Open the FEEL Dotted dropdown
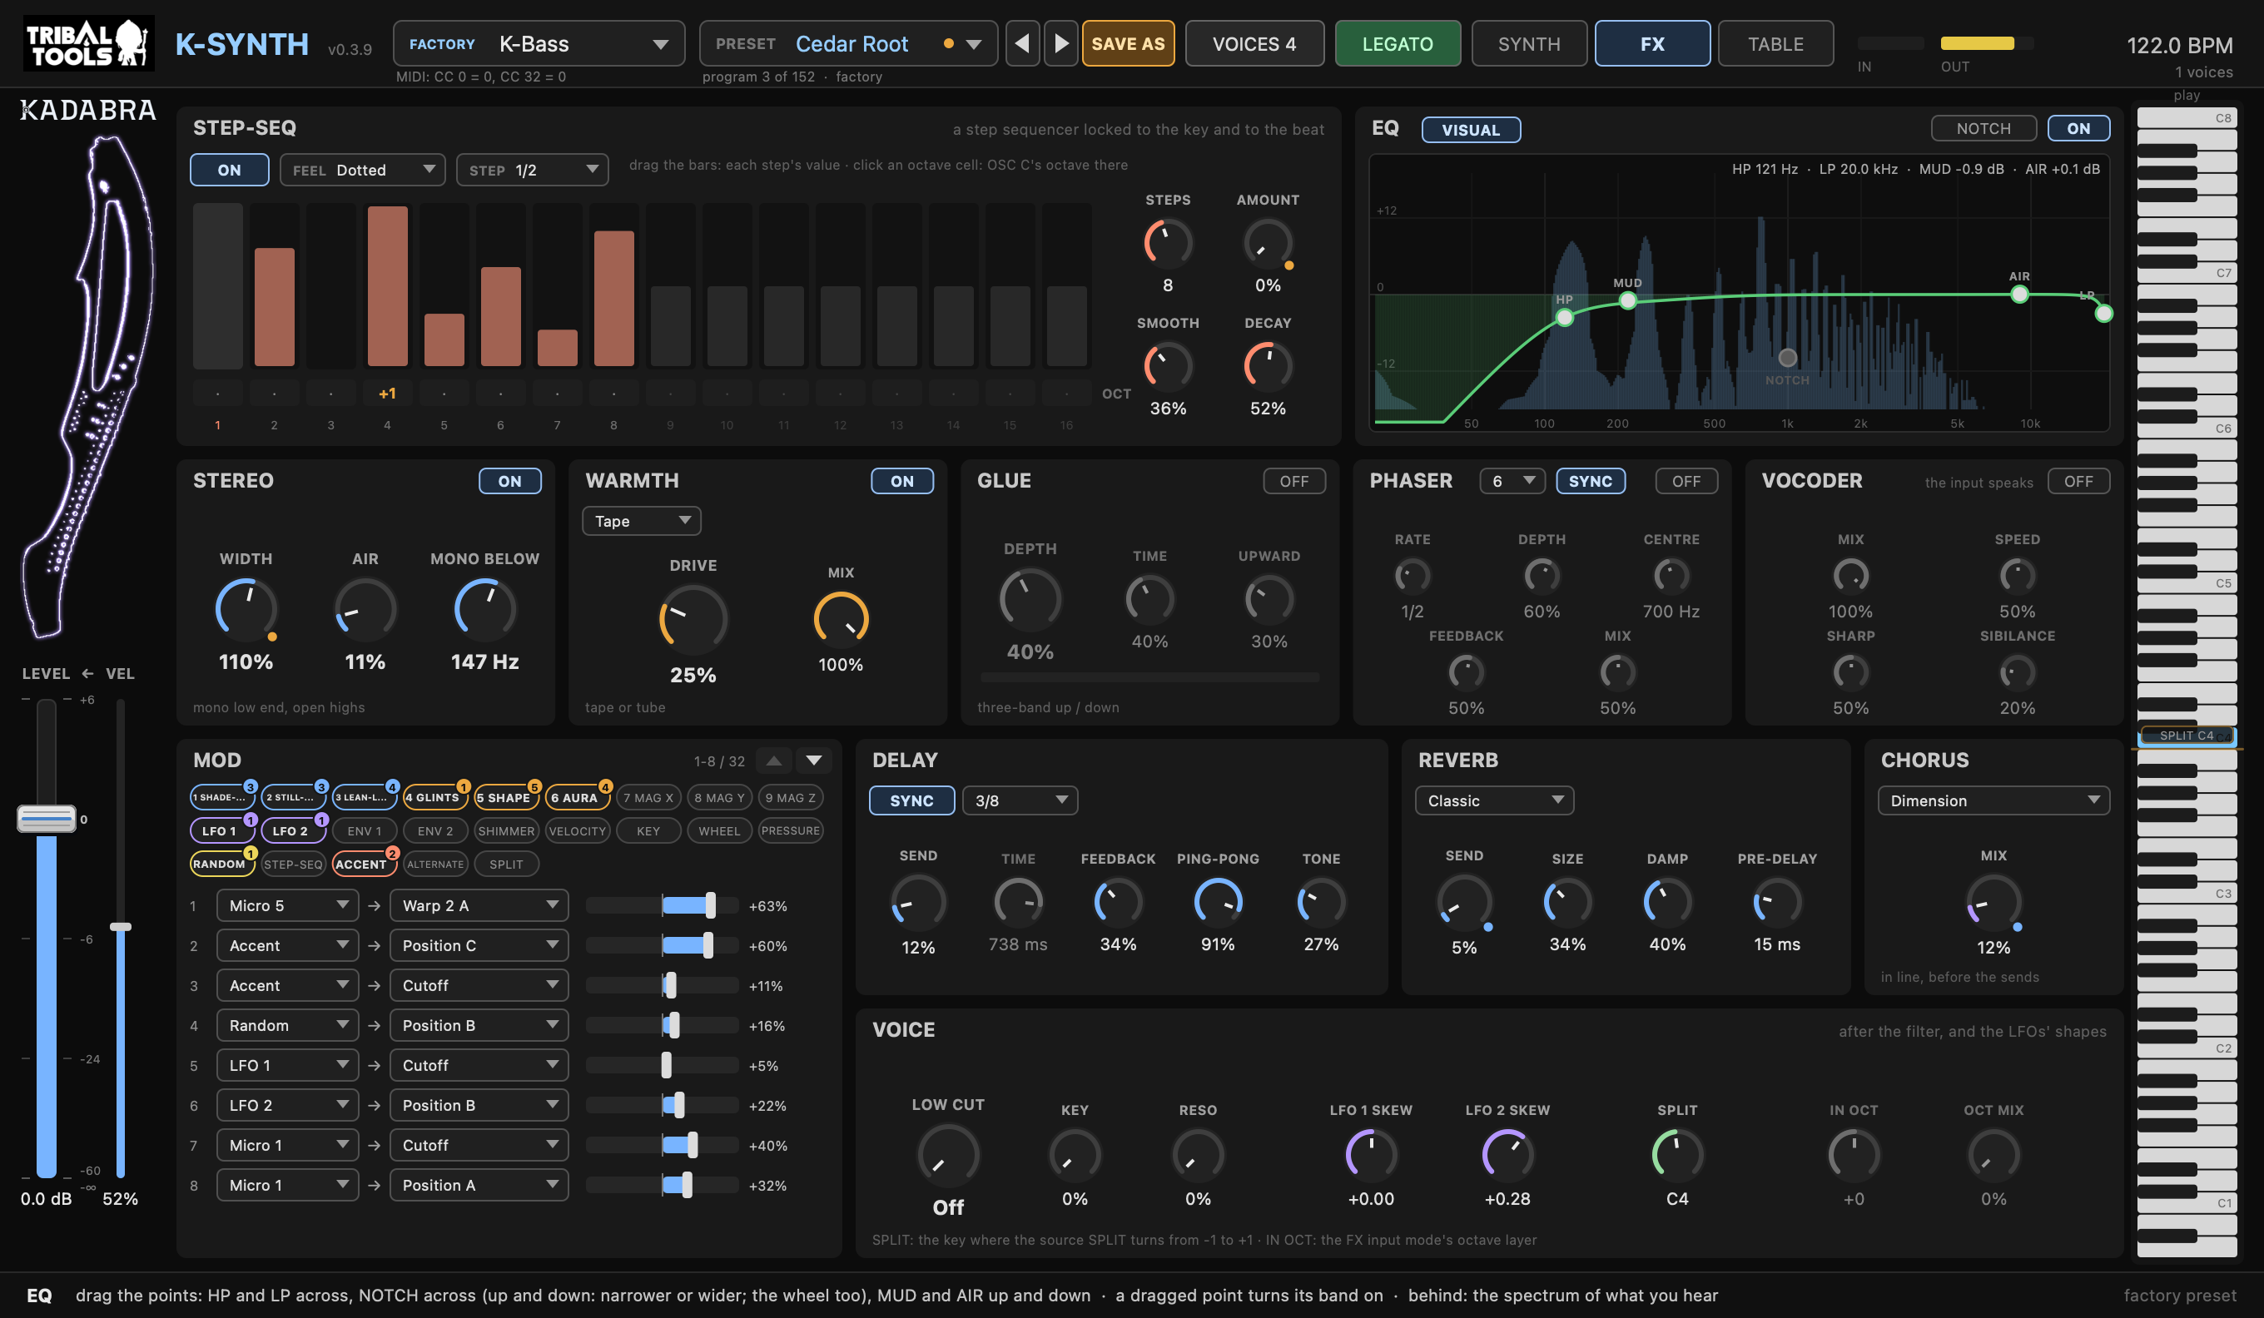 tap(362, 170)
